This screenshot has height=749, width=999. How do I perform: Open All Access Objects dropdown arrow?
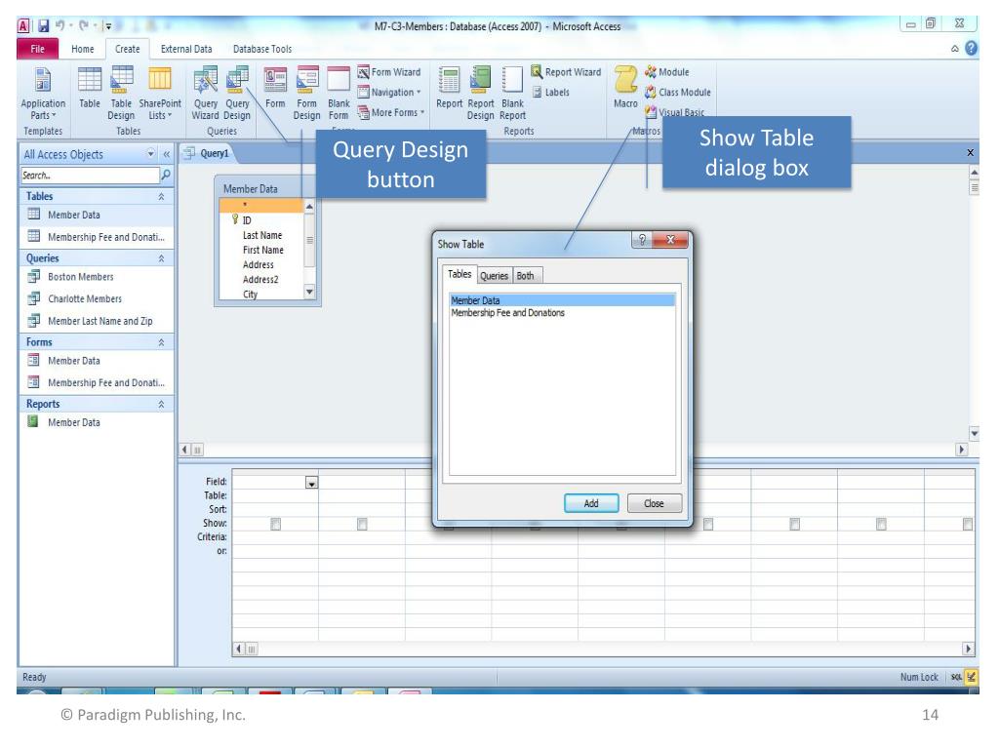coord(151,154)
